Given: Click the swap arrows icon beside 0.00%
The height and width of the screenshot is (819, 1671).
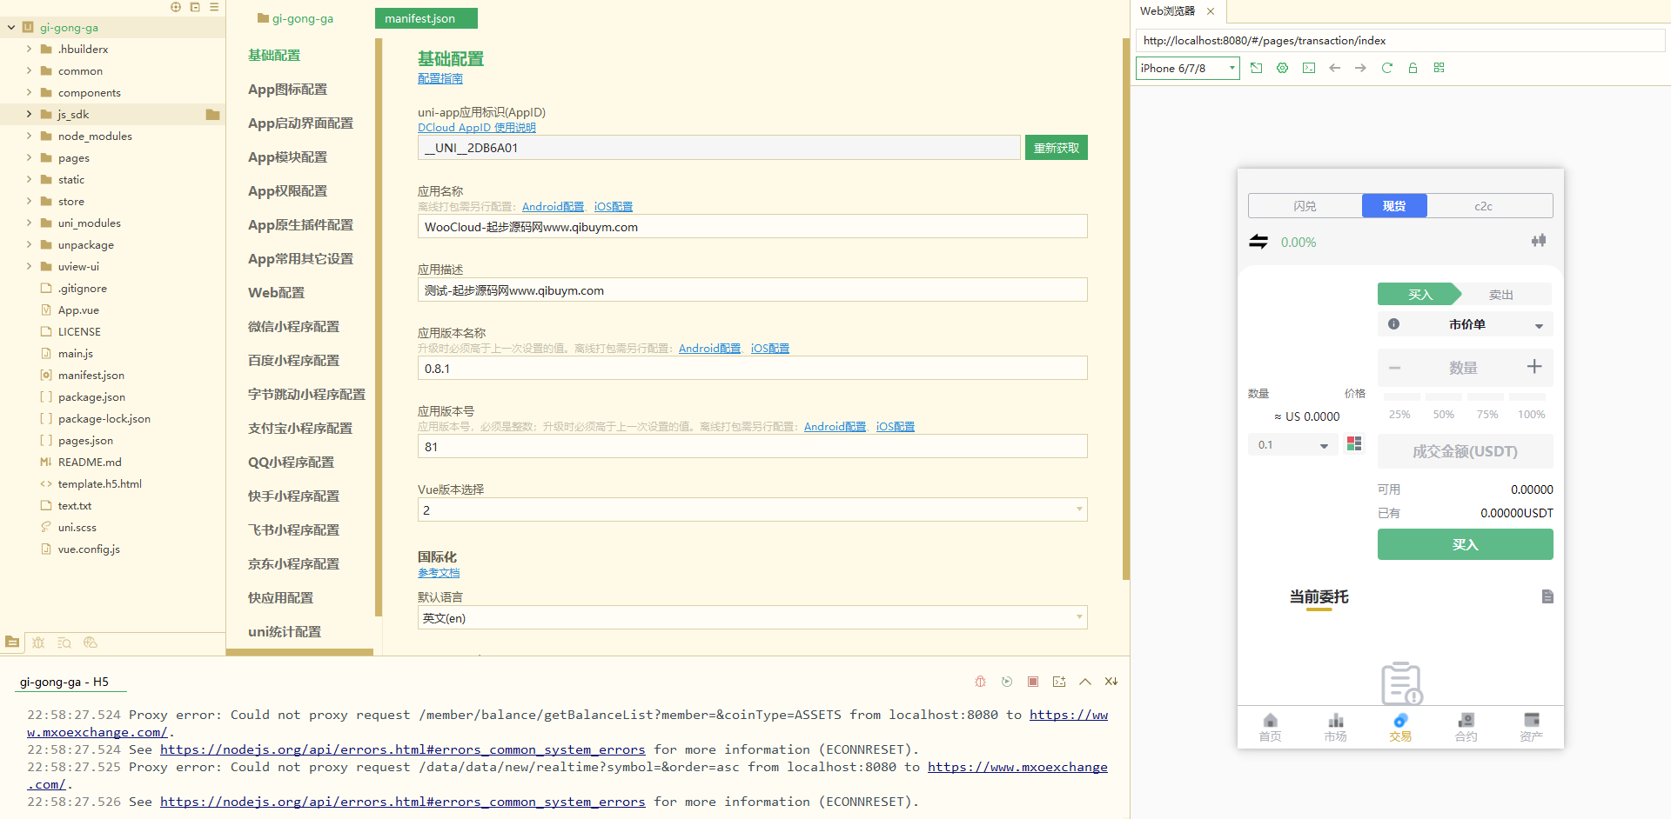Looking at the screenshot, I should click(1258, 242).
